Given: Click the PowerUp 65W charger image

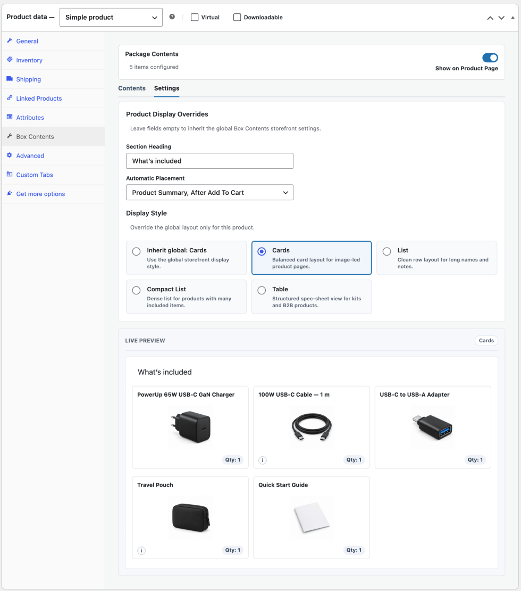Looking at the screenshot, I should 190,427.
